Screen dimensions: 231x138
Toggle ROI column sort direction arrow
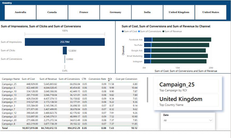[x=109, y=81]
